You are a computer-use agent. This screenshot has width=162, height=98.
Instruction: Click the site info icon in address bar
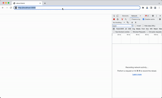(x=16, y=8)
